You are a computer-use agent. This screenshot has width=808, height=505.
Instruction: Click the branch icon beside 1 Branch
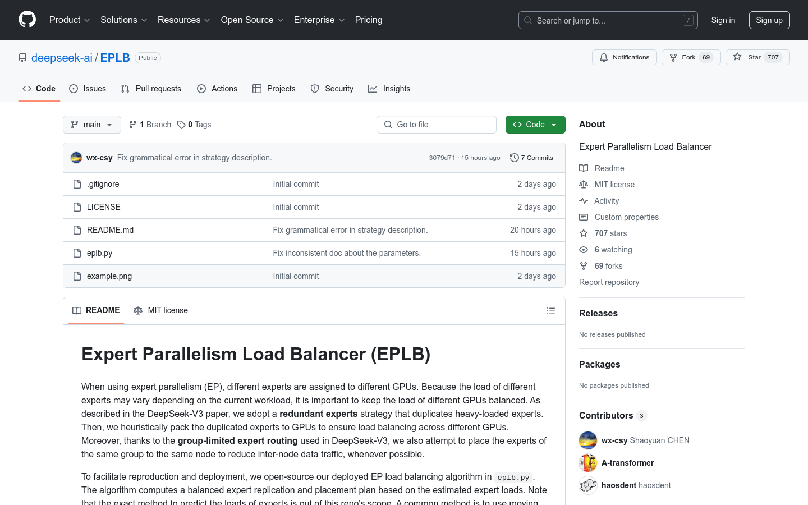[x=133, y=125]
